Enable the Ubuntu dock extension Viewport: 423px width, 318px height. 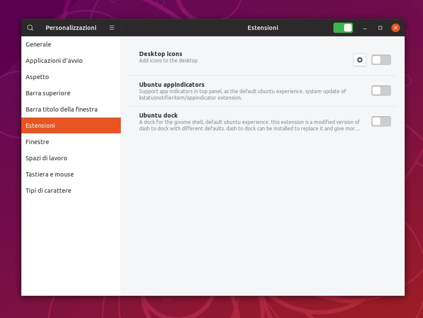click(x=381, y=121)
